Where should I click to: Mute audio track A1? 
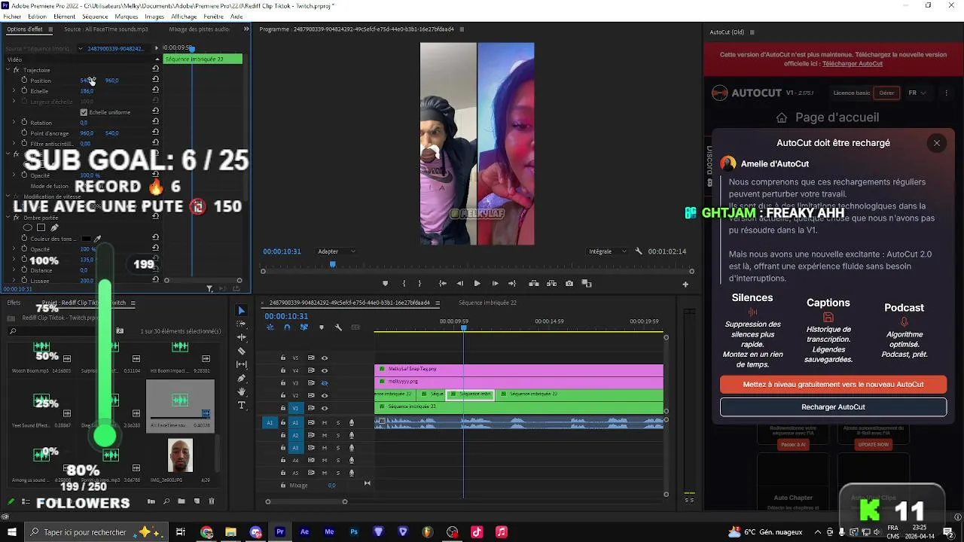tap(325, 422)
